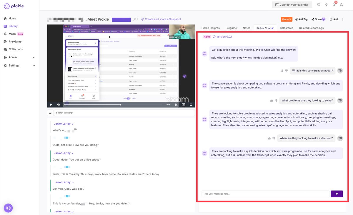Send the chat message

click(337, 194)
